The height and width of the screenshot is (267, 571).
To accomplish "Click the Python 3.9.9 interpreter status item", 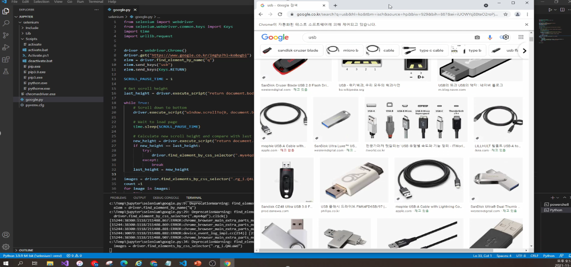I will 33,255.
